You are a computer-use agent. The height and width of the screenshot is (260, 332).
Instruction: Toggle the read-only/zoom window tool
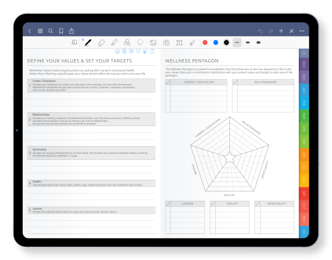point(74,43)
